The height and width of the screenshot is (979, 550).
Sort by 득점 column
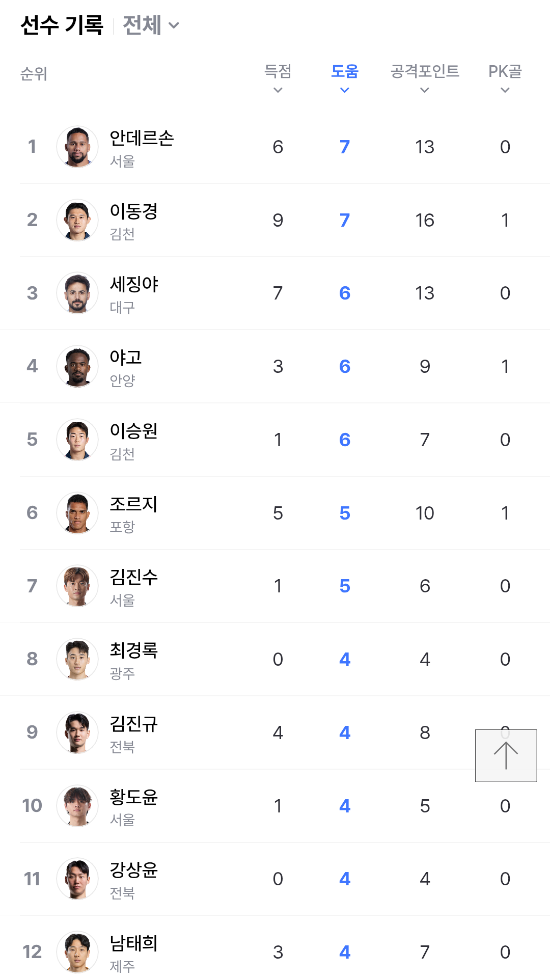click(278, 78)
